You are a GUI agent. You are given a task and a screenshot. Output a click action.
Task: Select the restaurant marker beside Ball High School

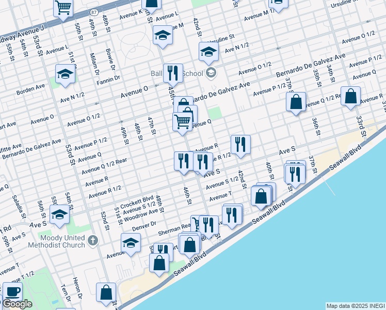click(x=173, y=74)
